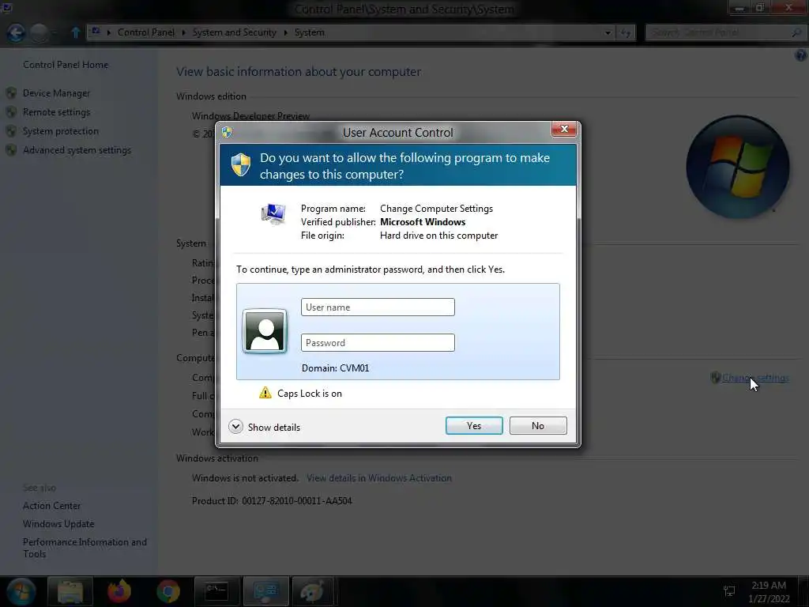Click the Advanced system settings shield icon

click(11, 150)
